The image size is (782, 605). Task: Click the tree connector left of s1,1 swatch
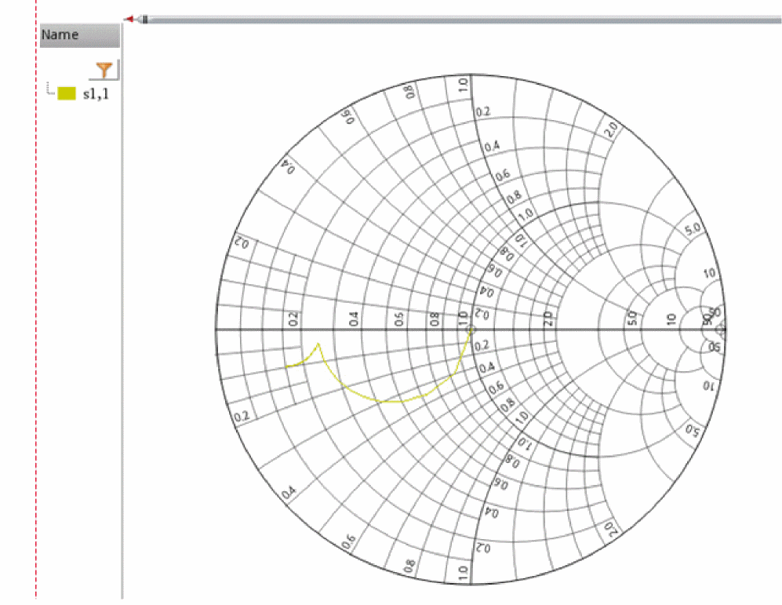[x=50, y=92]
